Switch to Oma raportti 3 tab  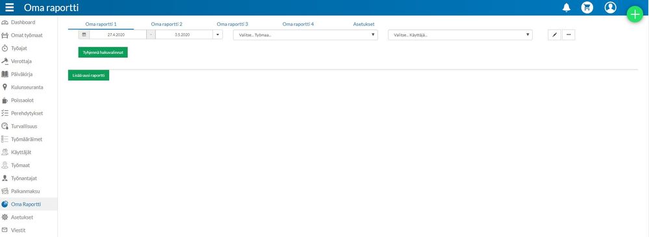coord(232,24)
